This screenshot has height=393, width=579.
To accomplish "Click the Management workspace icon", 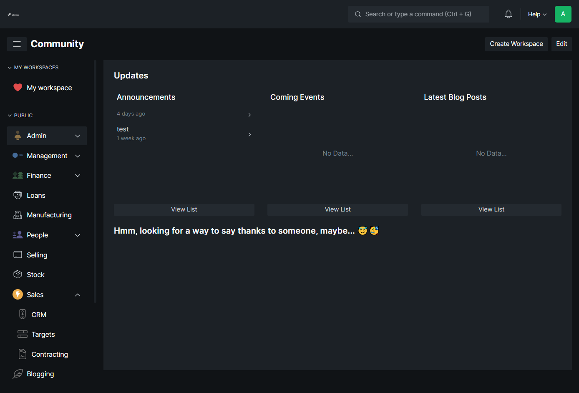I will coord(18,155).
